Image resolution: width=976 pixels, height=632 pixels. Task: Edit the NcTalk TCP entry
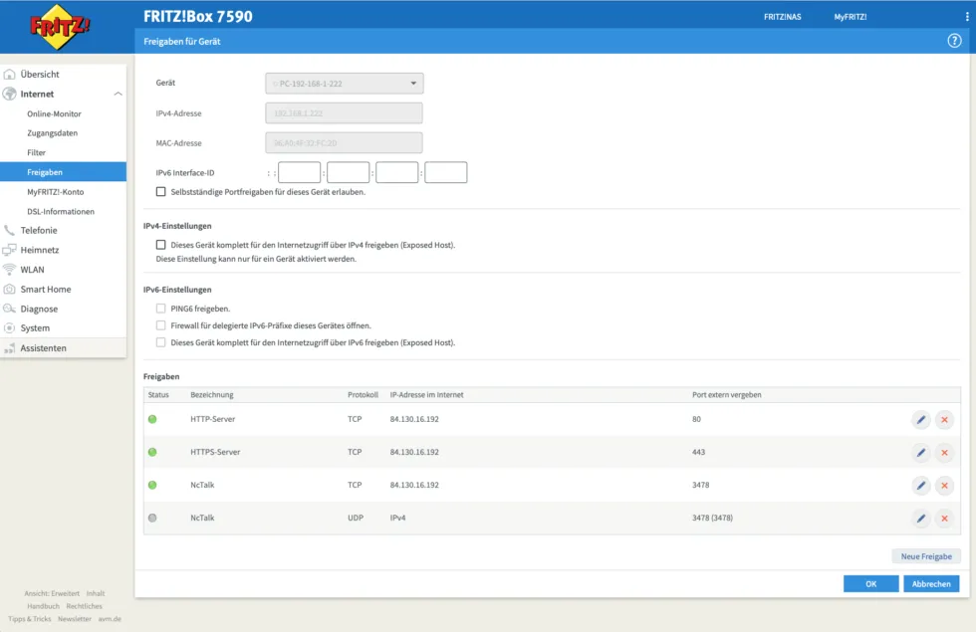click(x=921, y=486)
